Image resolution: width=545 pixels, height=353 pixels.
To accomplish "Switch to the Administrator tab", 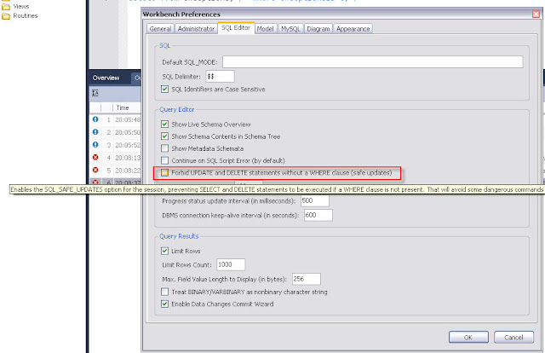I will [x=196, y=29].
